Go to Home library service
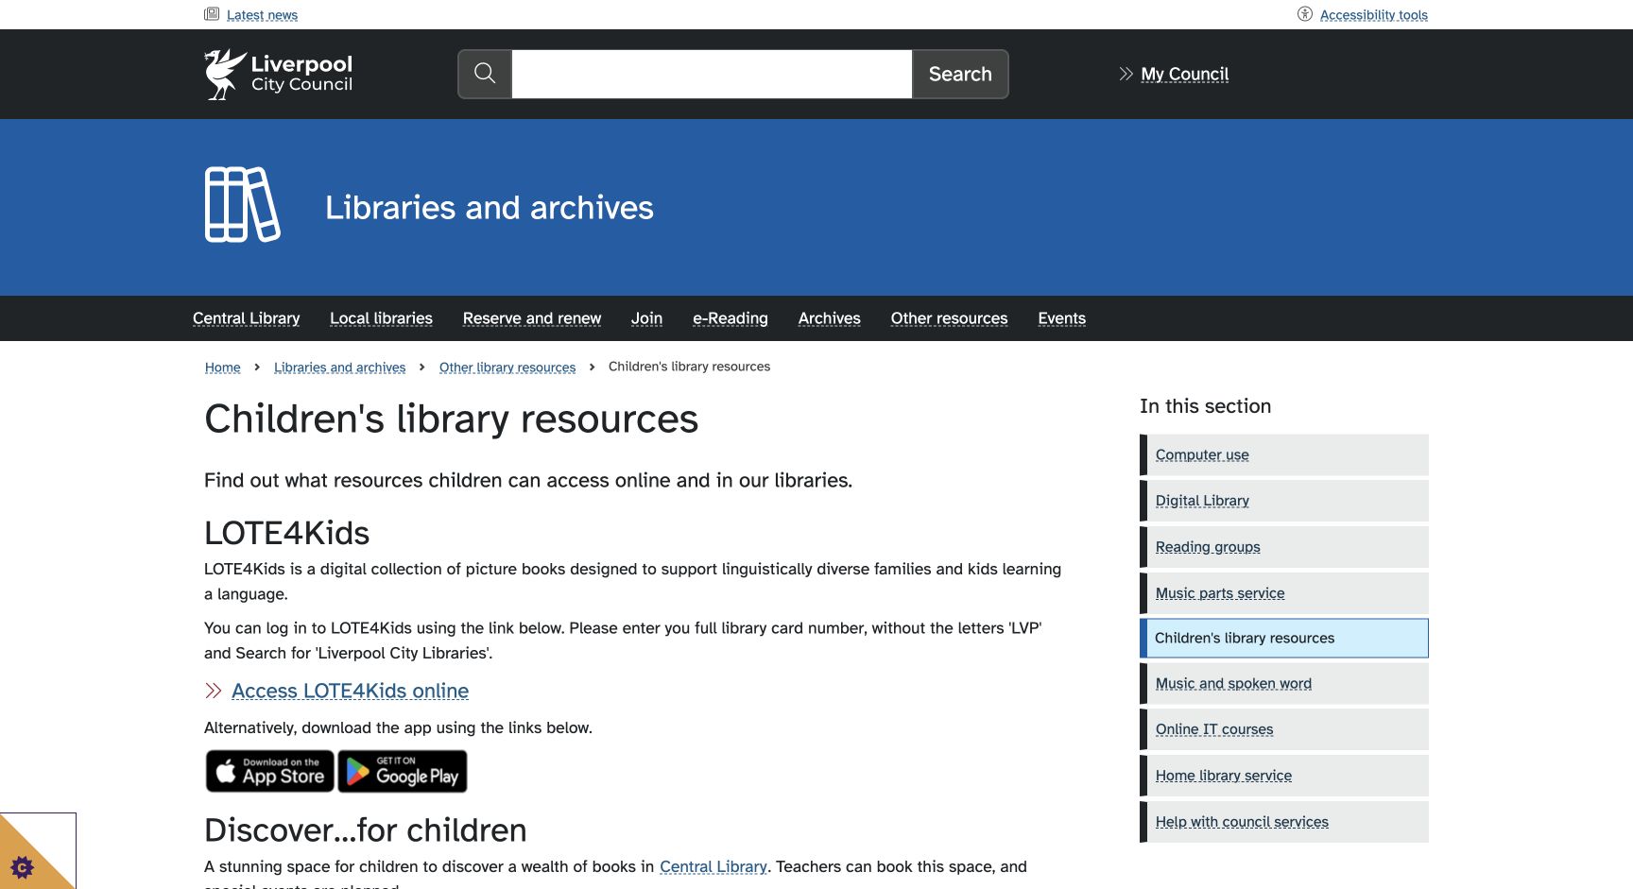1633x889 pixels. click(1284, 776)
